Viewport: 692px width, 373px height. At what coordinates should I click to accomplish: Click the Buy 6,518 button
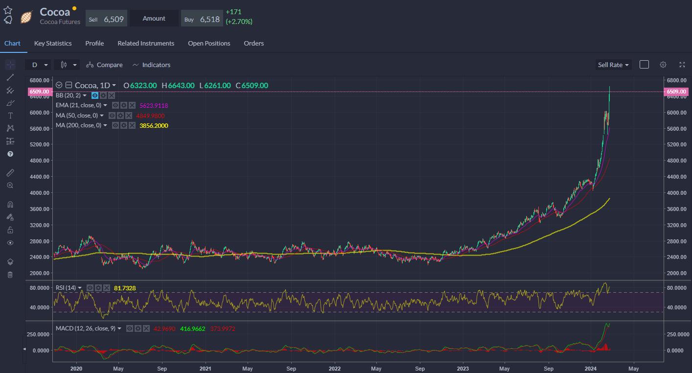[x=202, y=19]
